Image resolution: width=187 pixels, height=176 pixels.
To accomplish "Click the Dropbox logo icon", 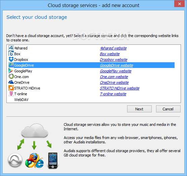I will [x=11, y=59].
